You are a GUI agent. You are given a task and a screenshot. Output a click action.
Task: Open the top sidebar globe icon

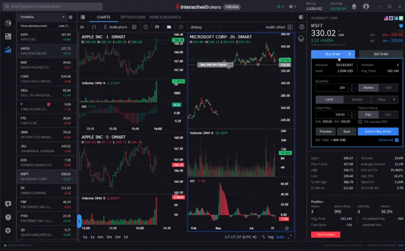point(8,23)
